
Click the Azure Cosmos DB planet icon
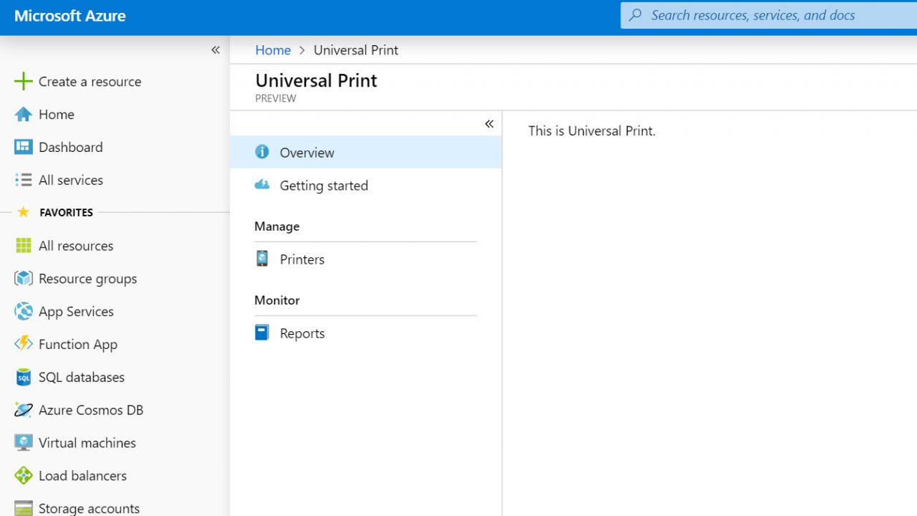23,410
